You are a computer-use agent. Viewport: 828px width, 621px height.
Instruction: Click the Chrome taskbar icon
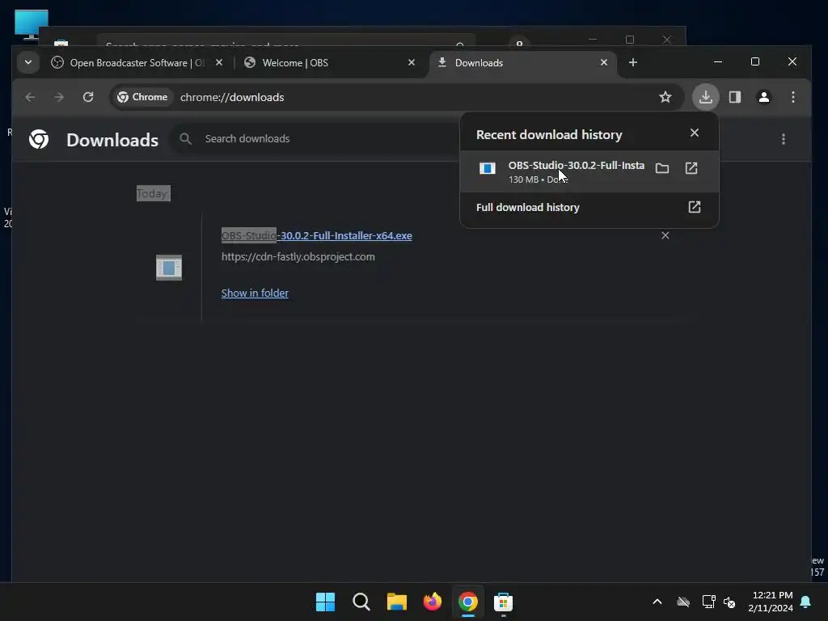(468, 602)
